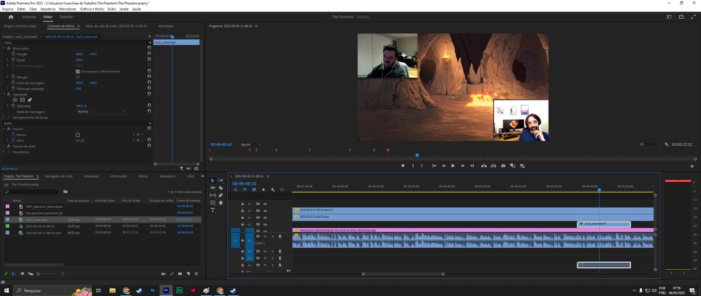Image resolution: width=701 pixels, height=296 pixels.
Task: Click Step Forward one frame button
Action: point(463,166)
